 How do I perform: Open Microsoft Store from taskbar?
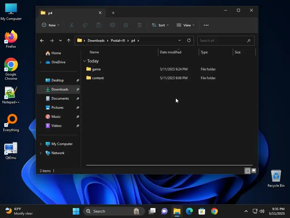[202, 211]
